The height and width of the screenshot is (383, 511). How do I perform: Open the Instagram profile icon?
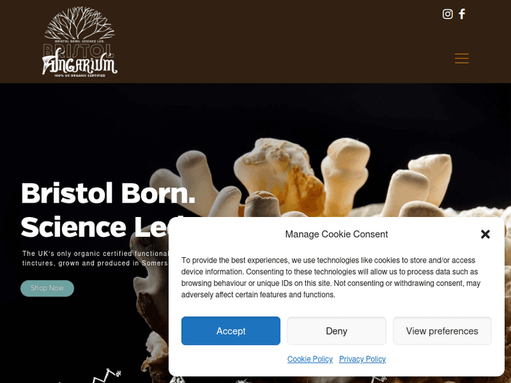pos(448,14)
